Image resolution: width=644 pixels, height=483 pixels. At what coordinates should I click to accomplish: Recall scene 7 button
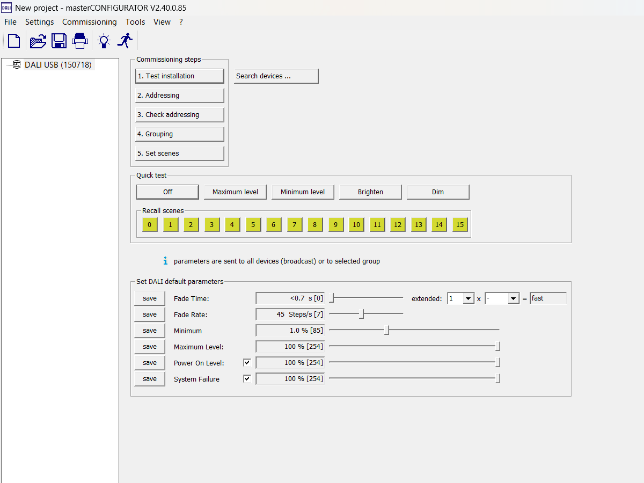[x=295, y=225]
